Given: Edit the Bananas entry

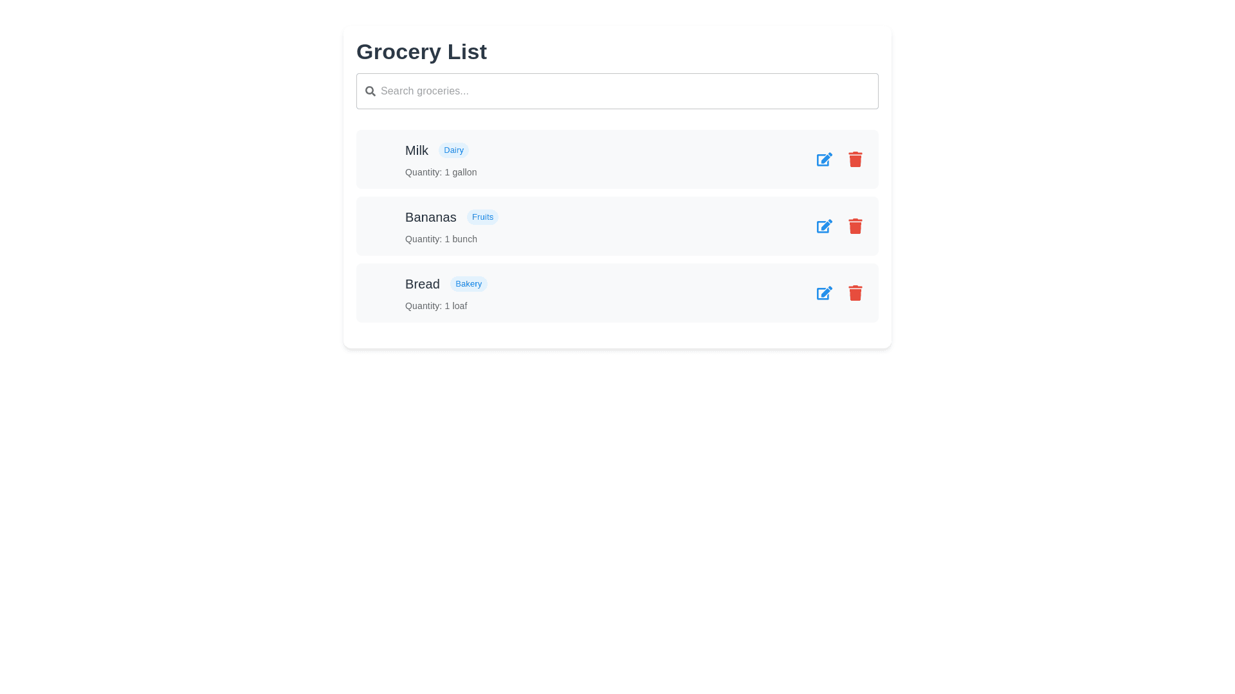Looking at the screenshot, I should (x=824, y=226).
